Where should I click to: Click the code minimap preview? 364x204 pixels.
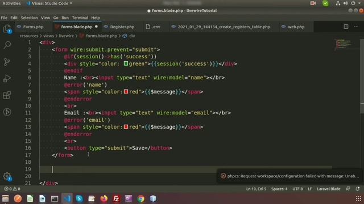point(345,44)
